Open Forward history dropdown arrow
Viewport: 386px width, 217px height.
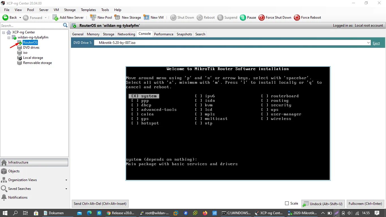46,18
